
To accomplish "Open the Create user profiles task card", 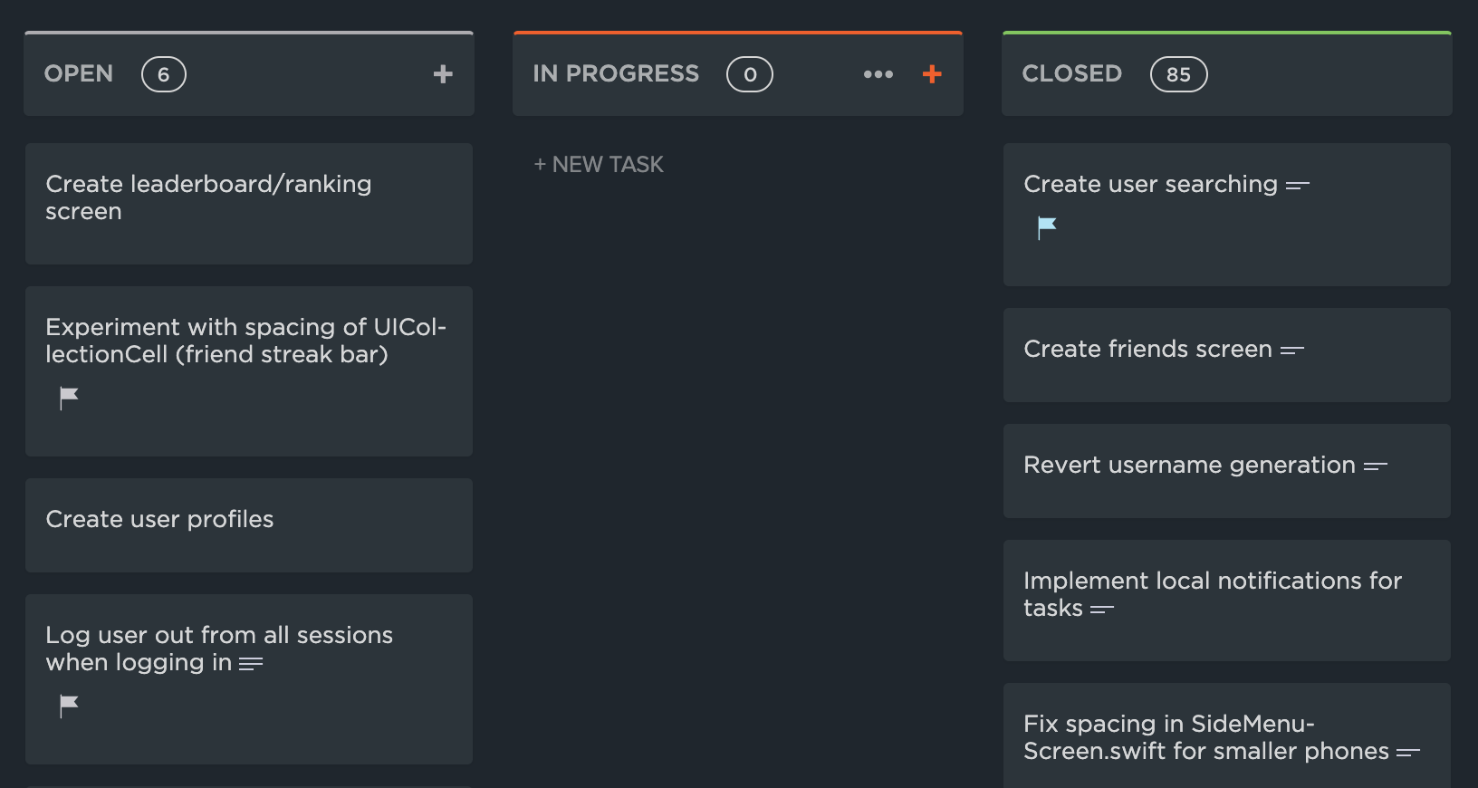I will (x=159, y=520).
